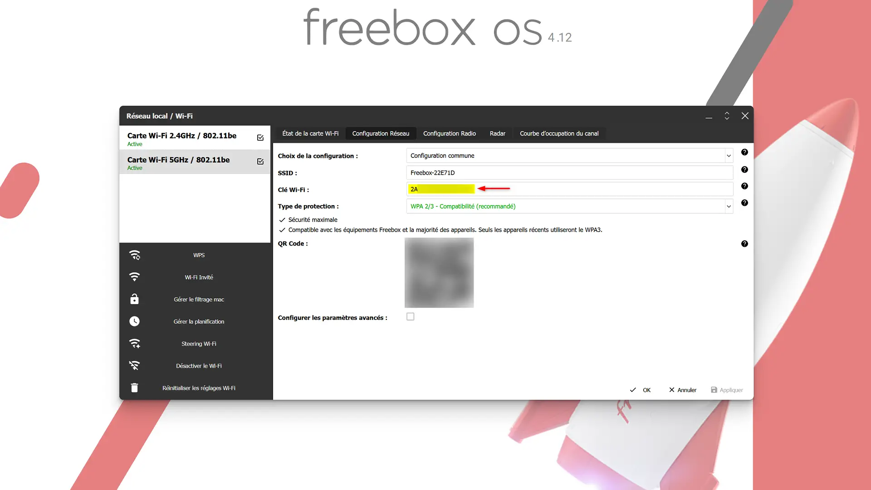Click the Clé Wi-Fi input field
Viewport: 871px width, 490px height.
[569, 189]
